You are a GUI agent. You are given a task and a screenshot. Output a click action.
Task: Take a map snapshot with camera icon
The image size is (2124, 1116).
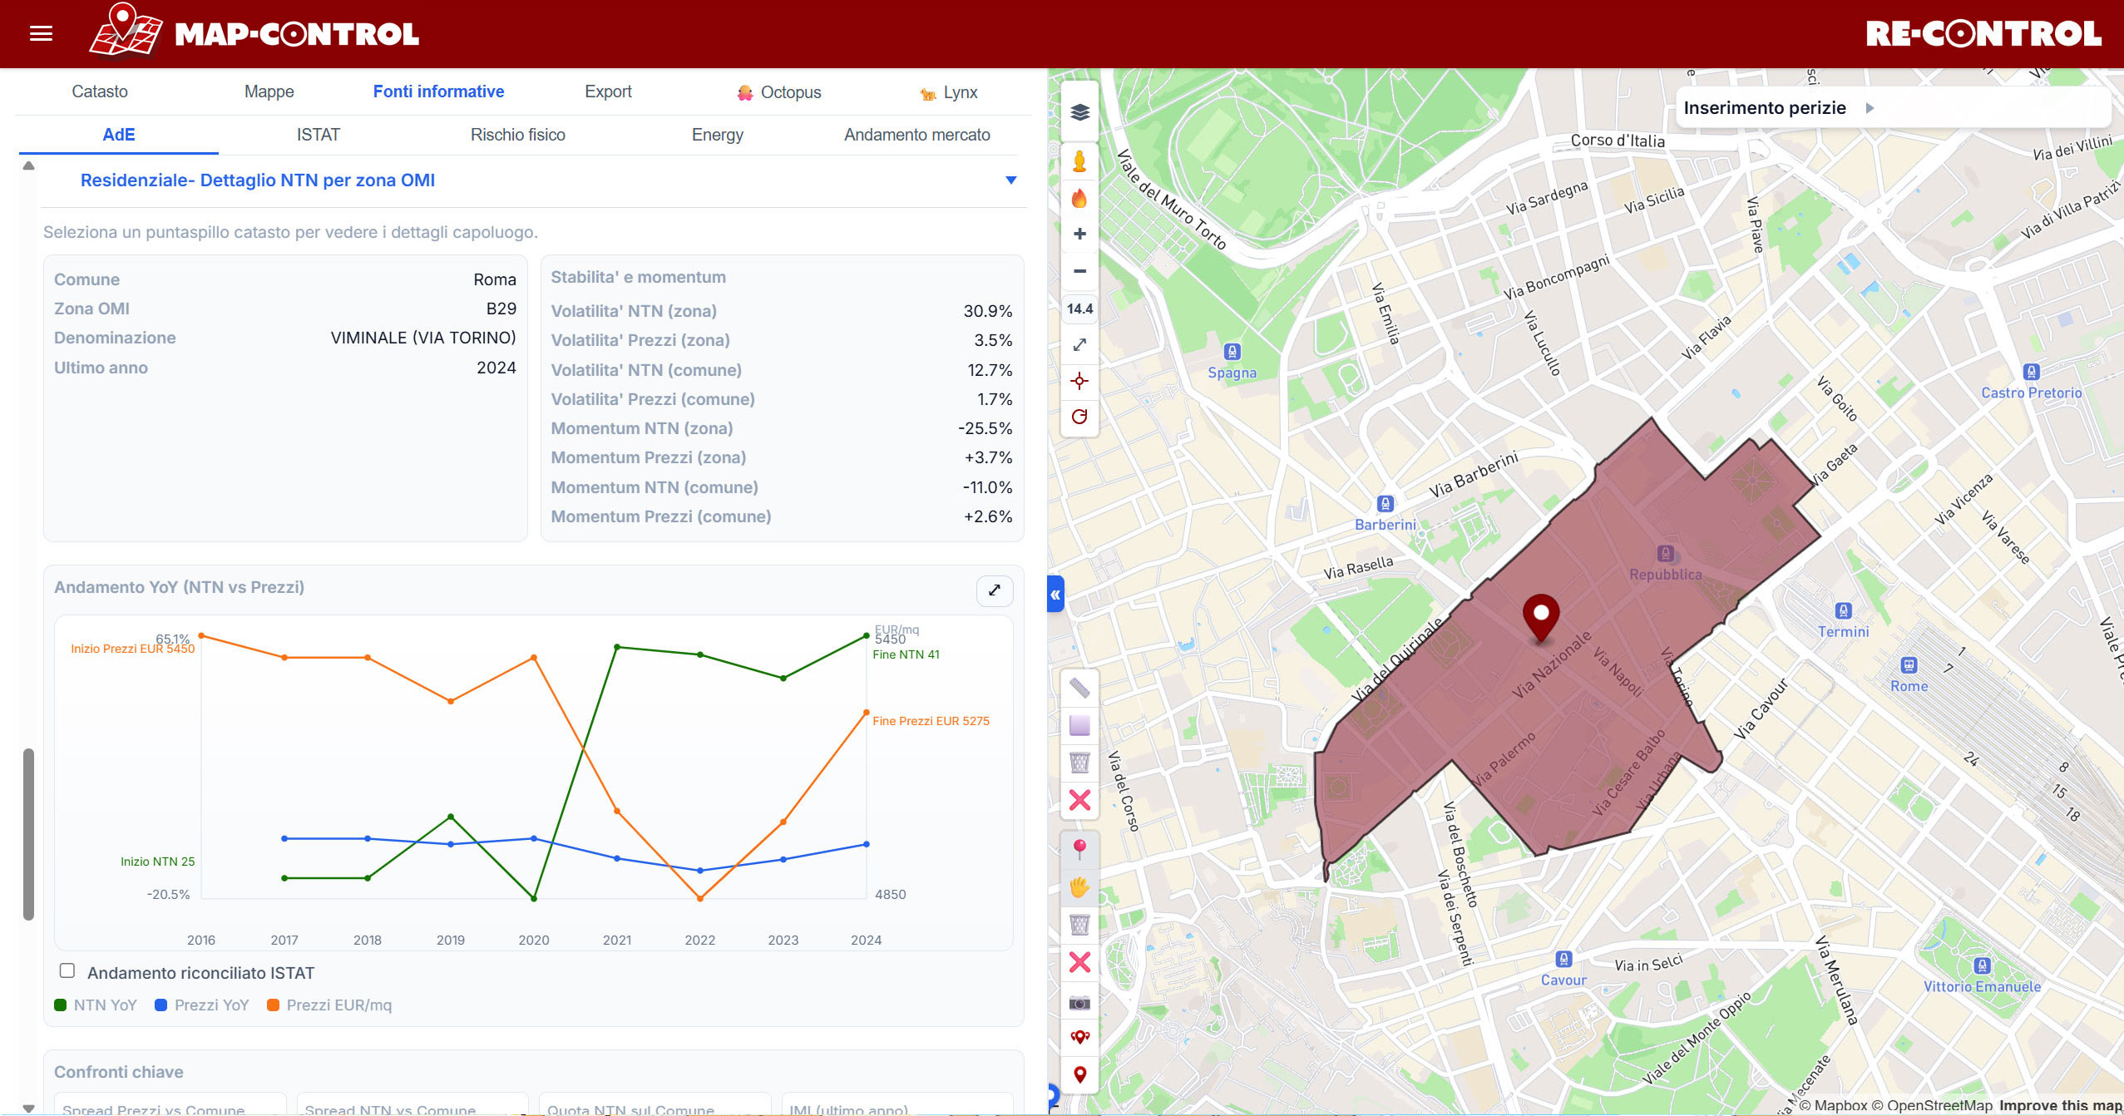[x=1079, y=1003]
